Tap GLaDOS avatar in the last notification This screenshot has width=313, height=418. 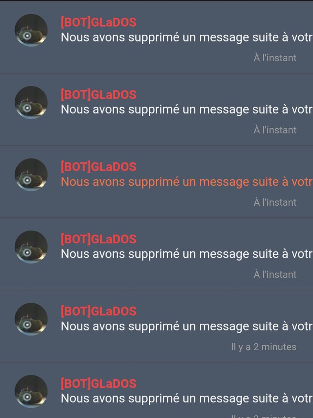31,391
